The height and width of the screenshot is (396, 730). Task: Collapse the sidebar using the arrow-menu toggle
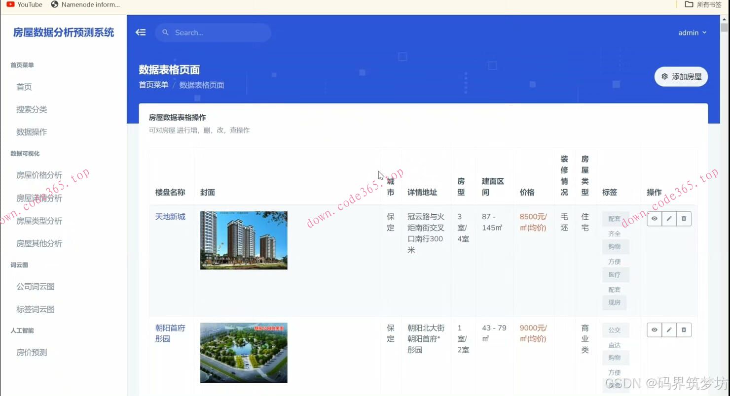[x=141, y=32]
